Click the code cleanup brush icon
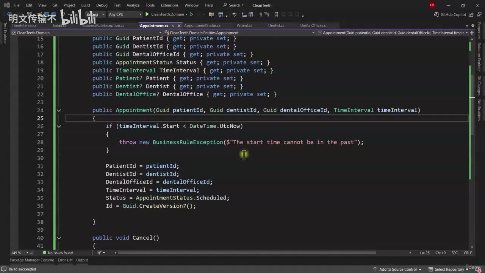The height and width of the screenshot is (273, 485). 99,253
